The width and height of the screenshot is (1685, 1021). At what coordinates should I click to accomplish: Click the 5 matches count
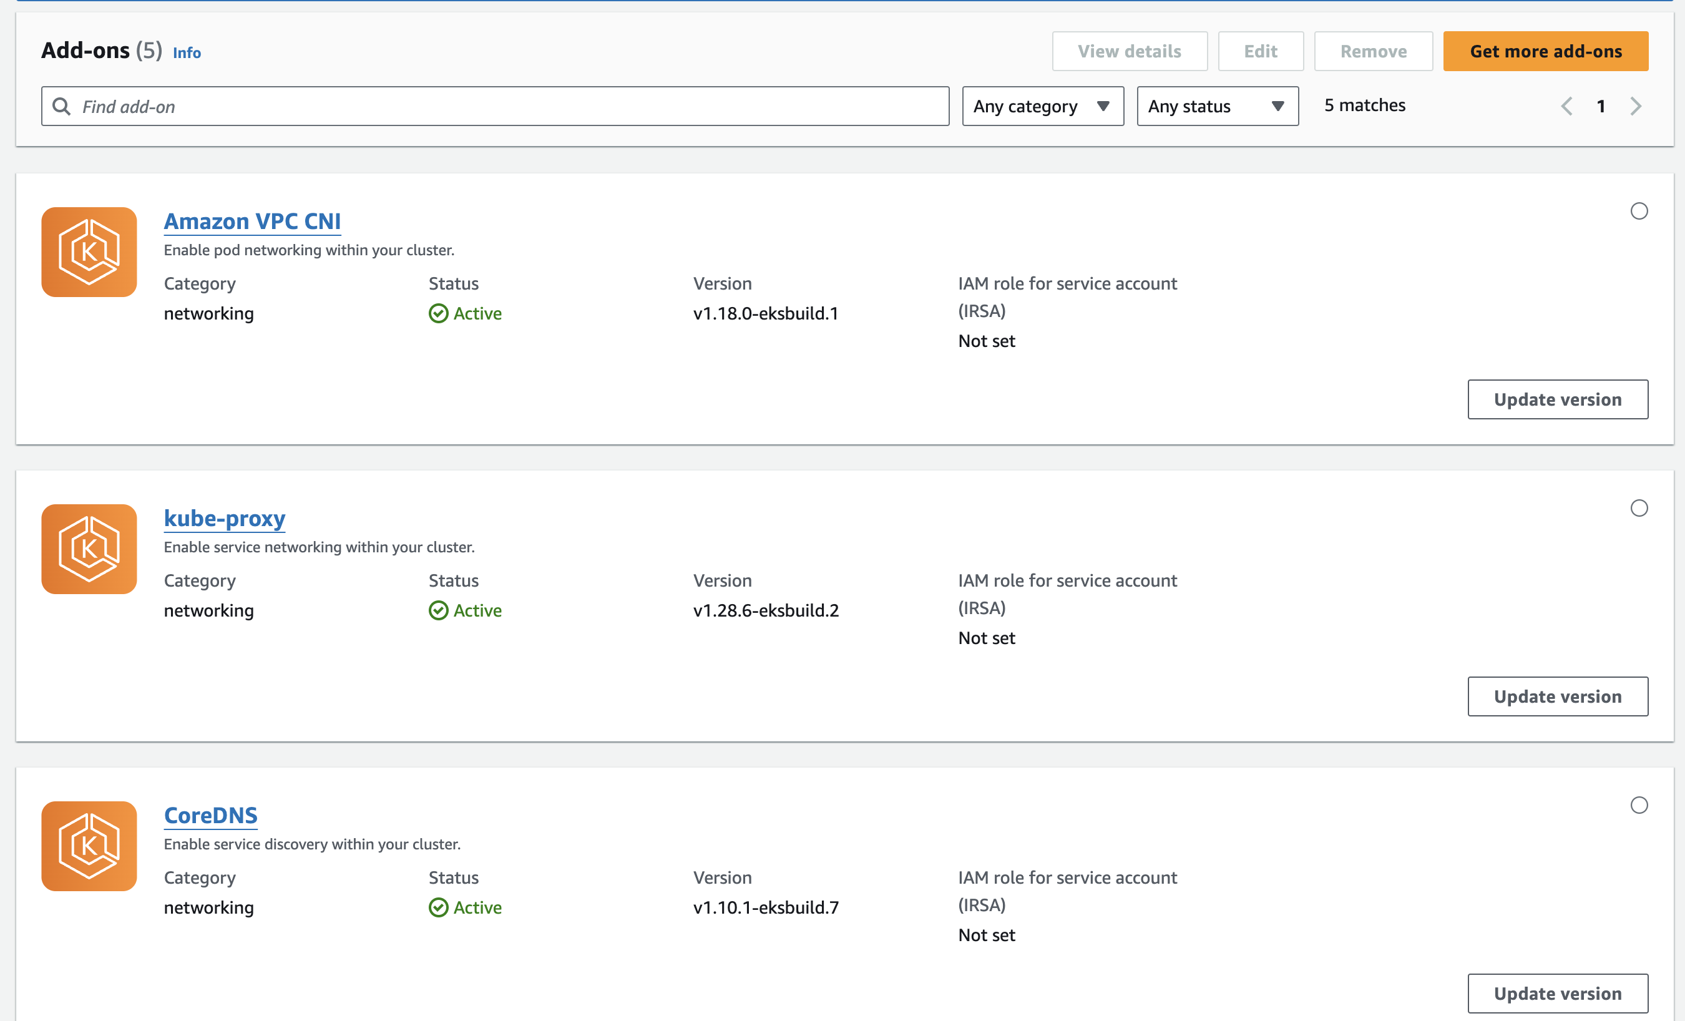[x=1365, y=105]
